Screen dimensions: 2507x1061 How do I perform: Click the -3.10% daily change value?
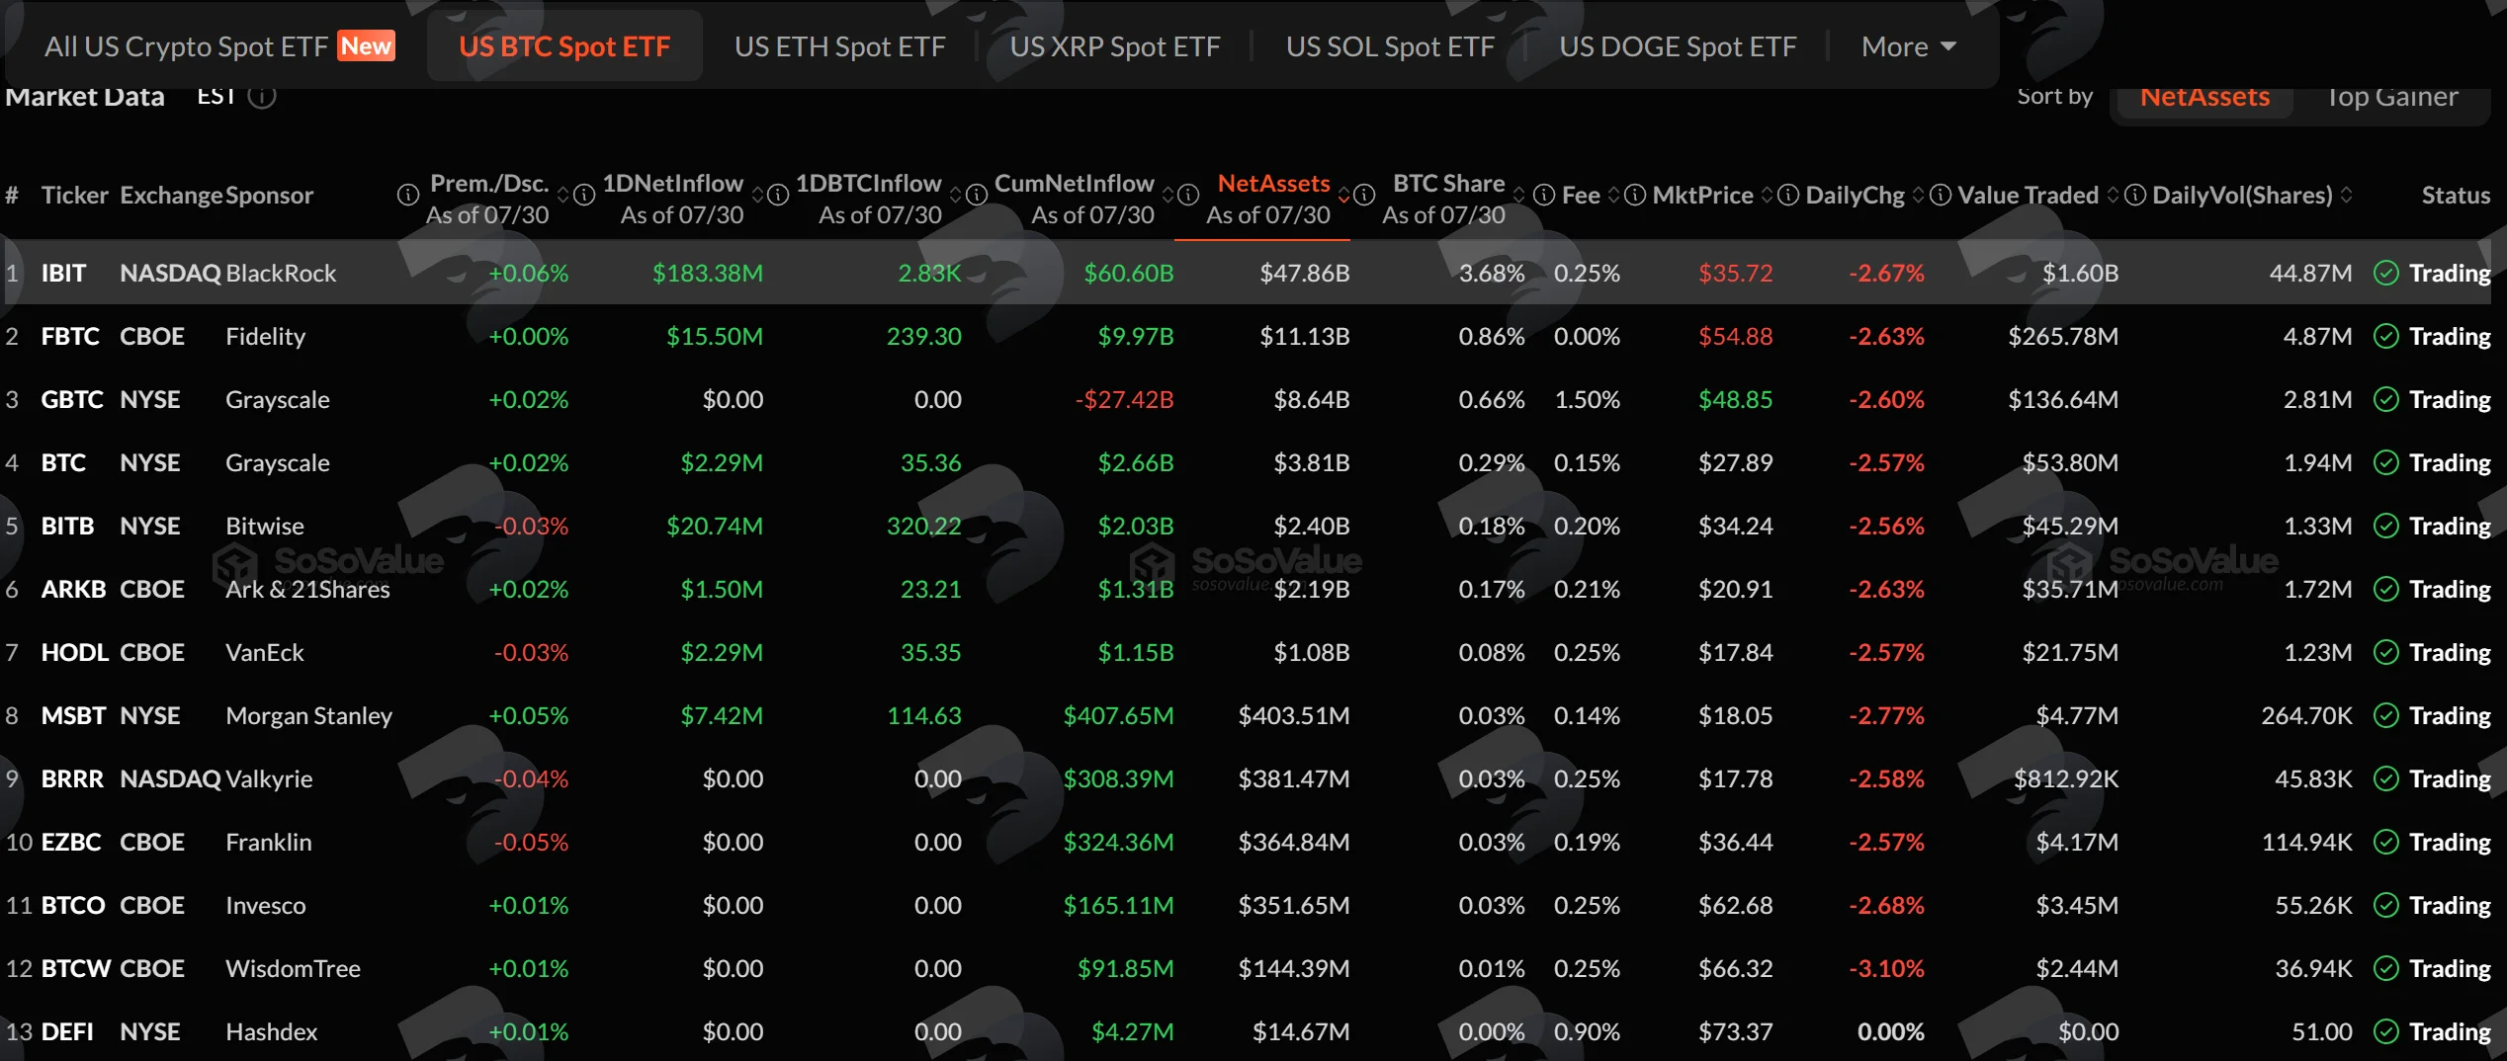pos(1887,968)
